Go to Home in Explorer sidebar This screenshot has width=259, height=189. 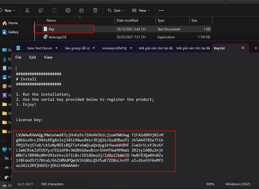pos(10,23)
